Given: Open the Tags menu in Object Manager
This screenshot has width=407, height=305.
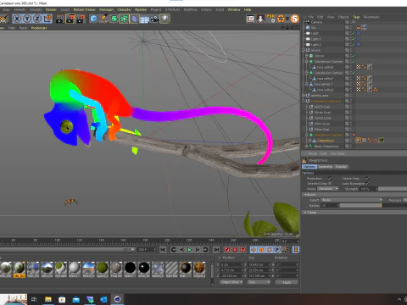Looking at the screenshot, I should [x=356, y=17].
